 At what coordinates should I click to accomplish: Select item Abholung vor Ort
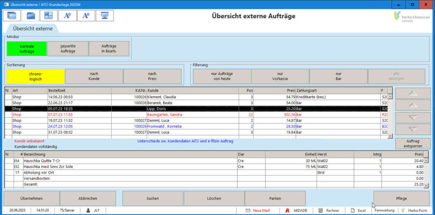[x=215, y=172]
